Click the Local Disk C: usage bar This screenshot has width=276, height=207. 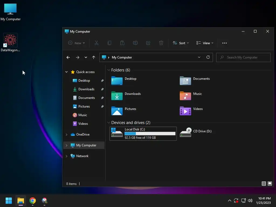click(x=150, y=134)
